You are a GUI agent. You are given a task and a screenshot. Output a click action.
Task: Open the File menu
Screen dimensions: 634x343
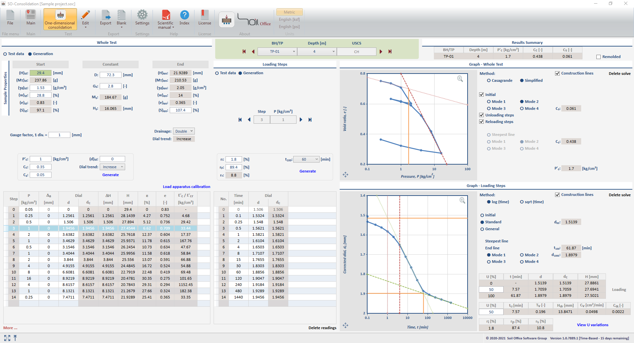click(10, 17)
